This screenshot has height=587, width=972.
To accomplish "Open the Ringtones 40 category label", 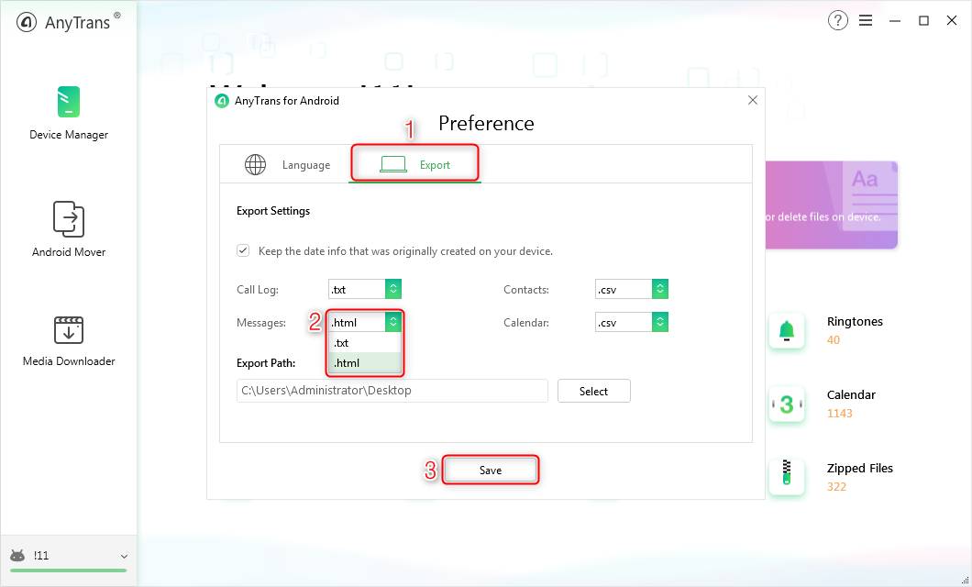I will point(855,330).
